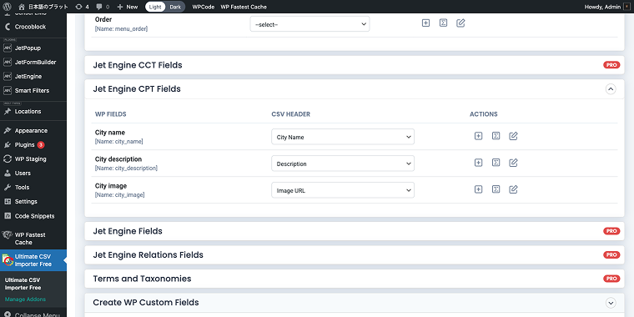Click the sigma formula icon for Order
The height and width of the screenshot is (317, 634).
444,23
